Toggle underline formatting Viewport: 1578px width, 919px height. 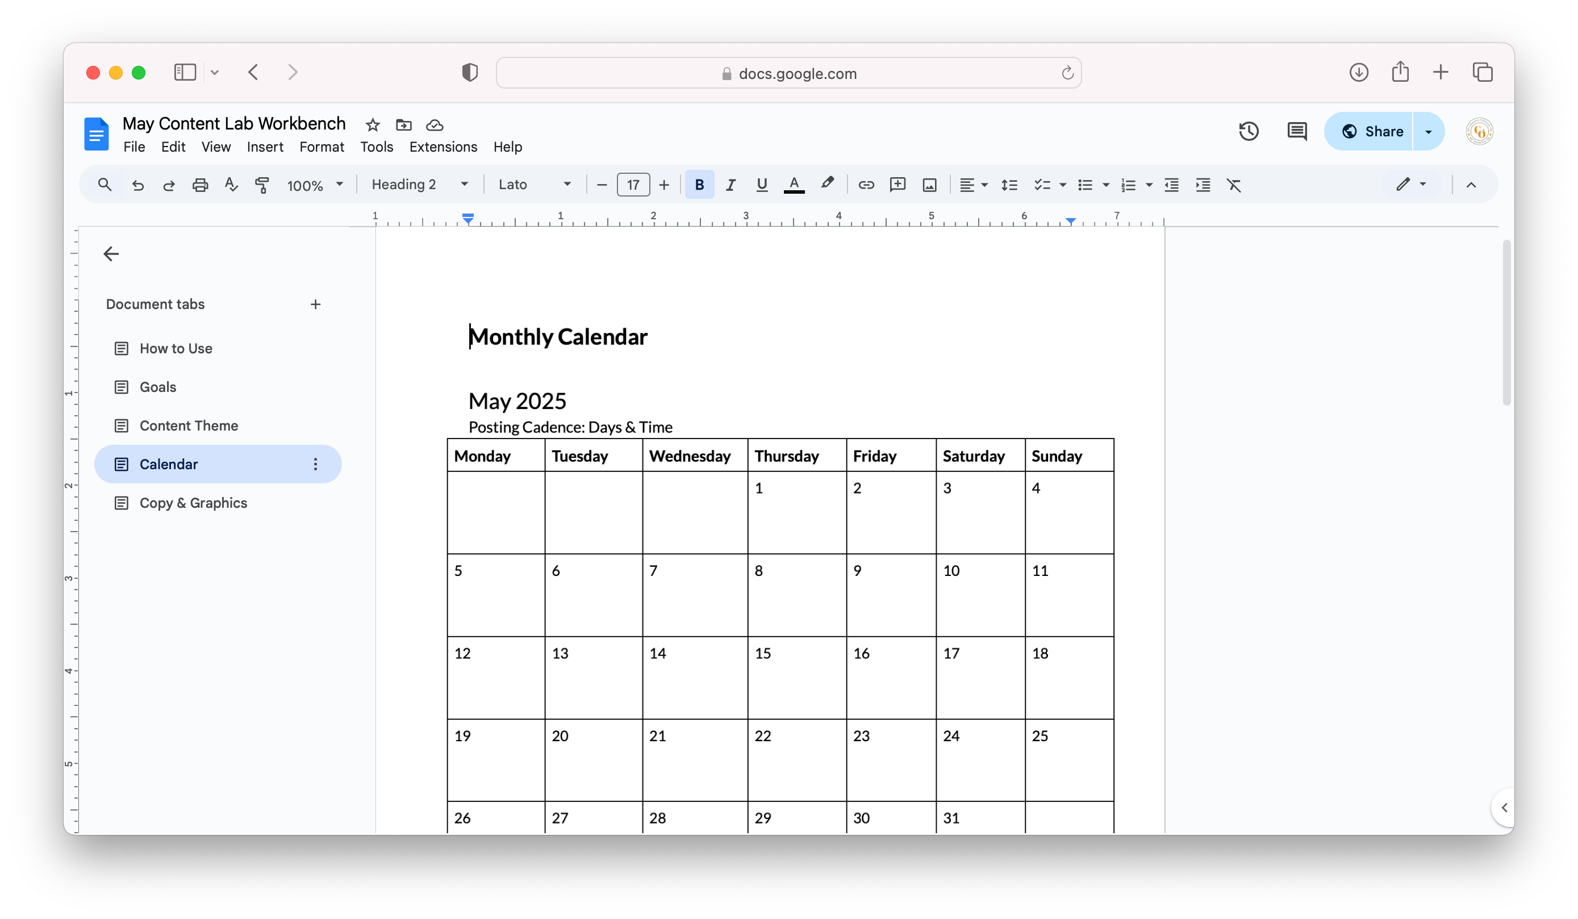pos(761,185)
